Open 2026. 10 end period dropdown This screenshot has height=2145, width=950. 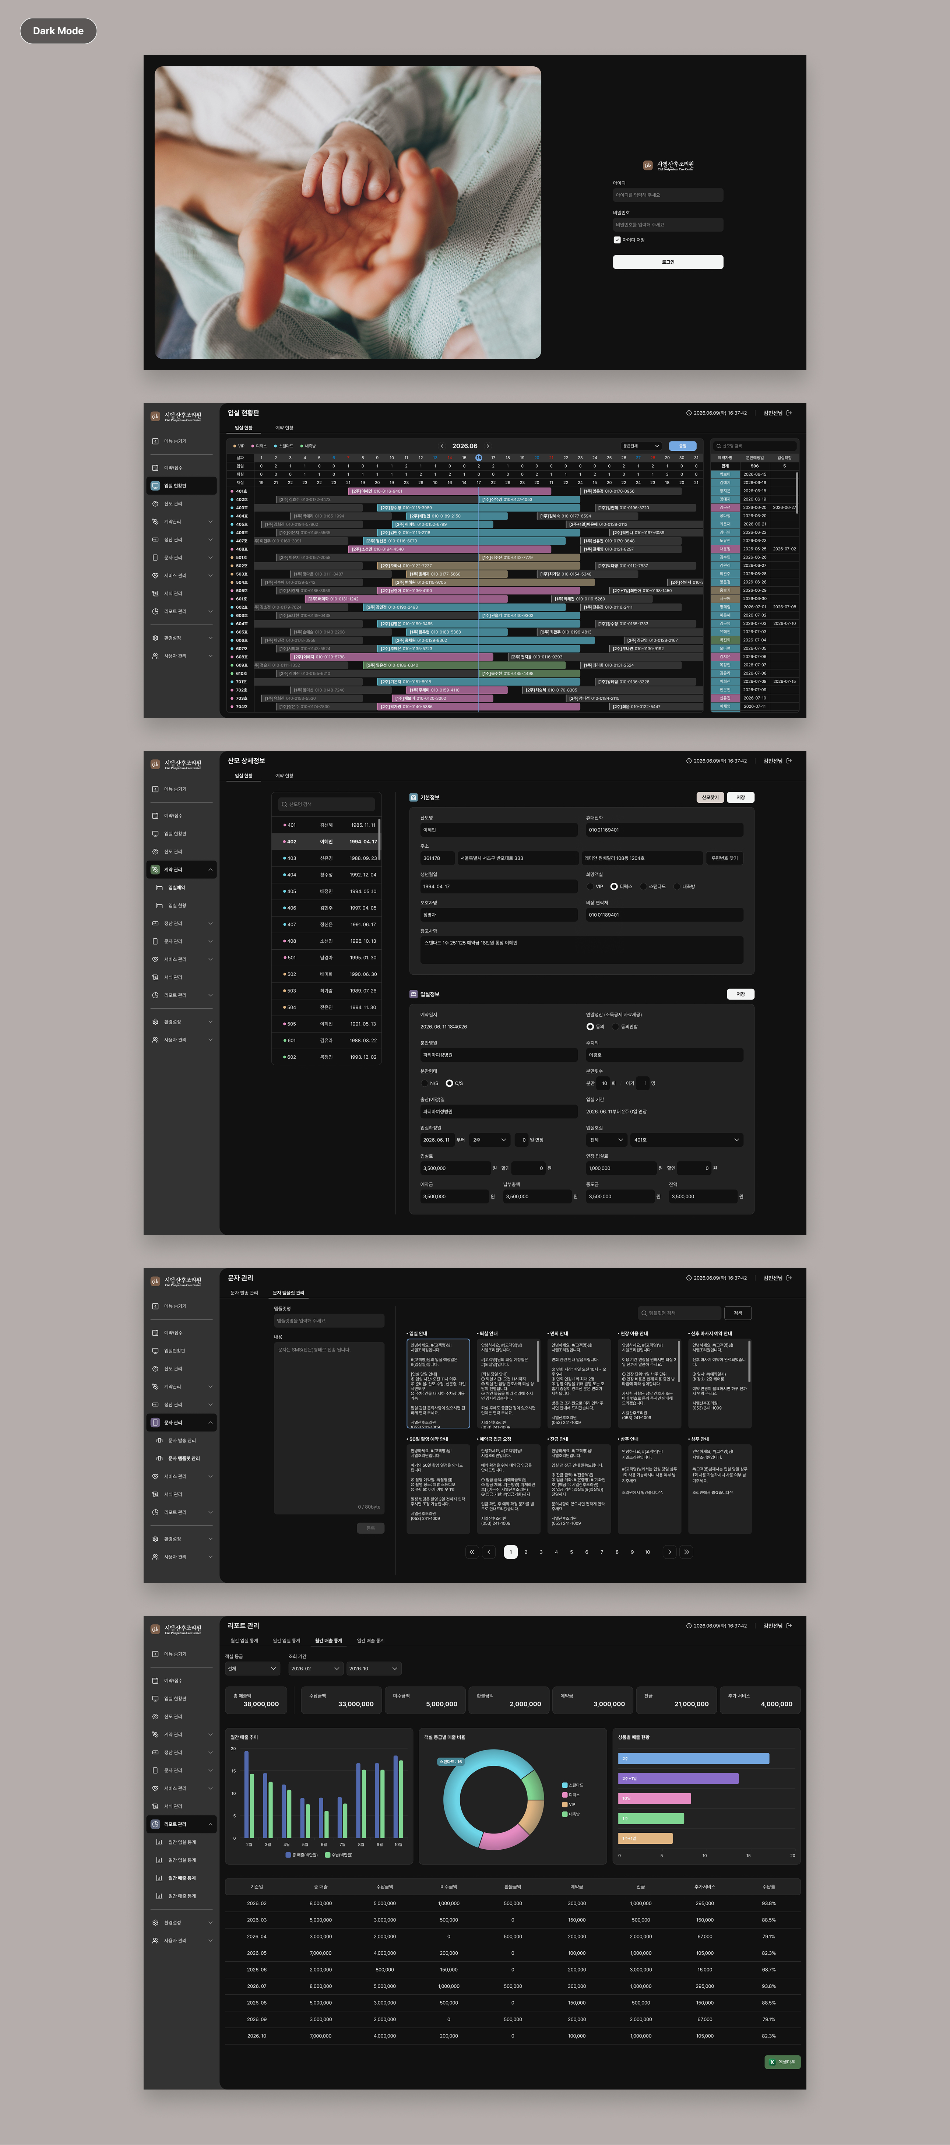tap(374, 1669)
